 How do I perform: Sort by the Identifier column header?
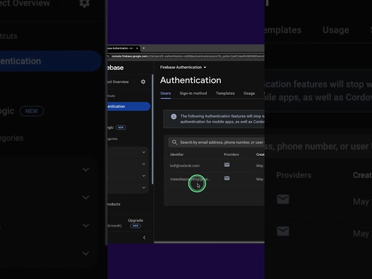tap(177, 155)
